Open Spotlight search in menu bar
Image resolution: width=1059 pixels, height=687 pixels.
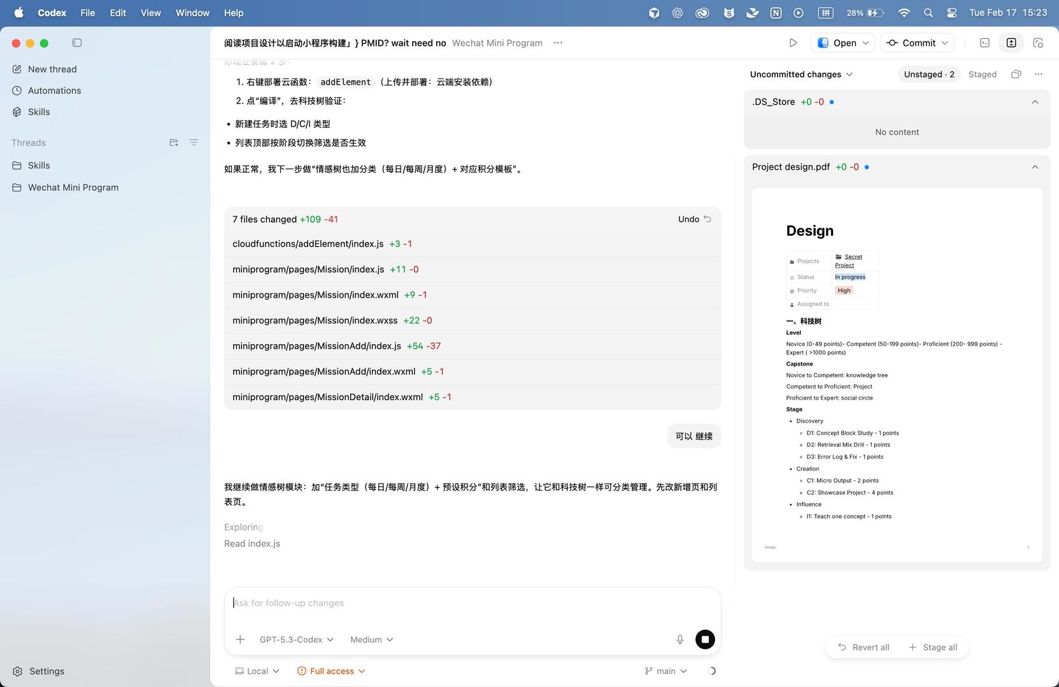point(928,13)
